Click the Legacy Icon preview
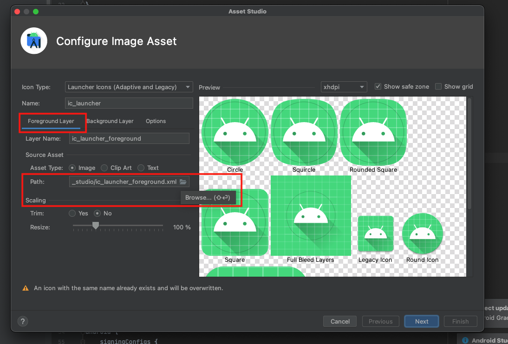Image resolution: width=508 pixels, height=344 pixels. [375, 234]
